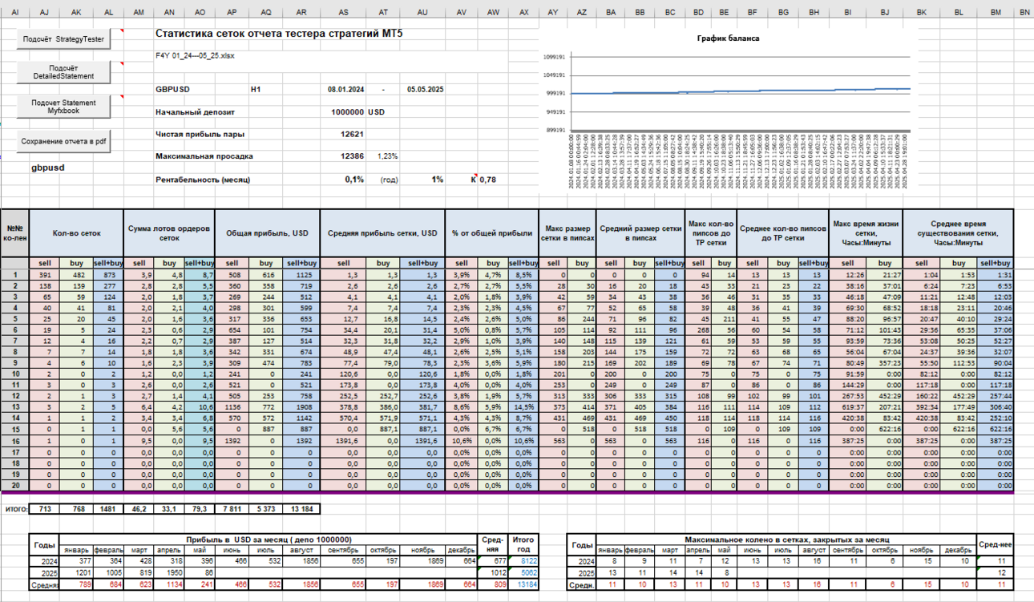Select the K coefficient value "0,78"
1034x602 pixels.
click(487, 180)
